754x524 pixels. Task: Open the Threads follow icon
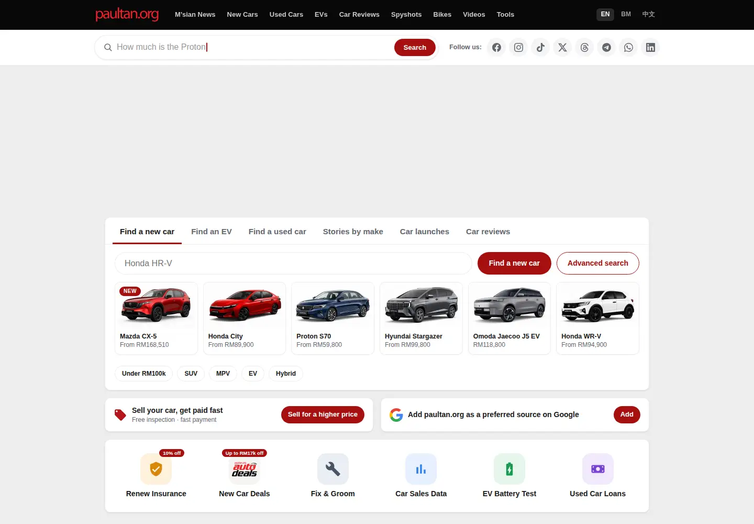pyautogui.click(x=584, y=48)
